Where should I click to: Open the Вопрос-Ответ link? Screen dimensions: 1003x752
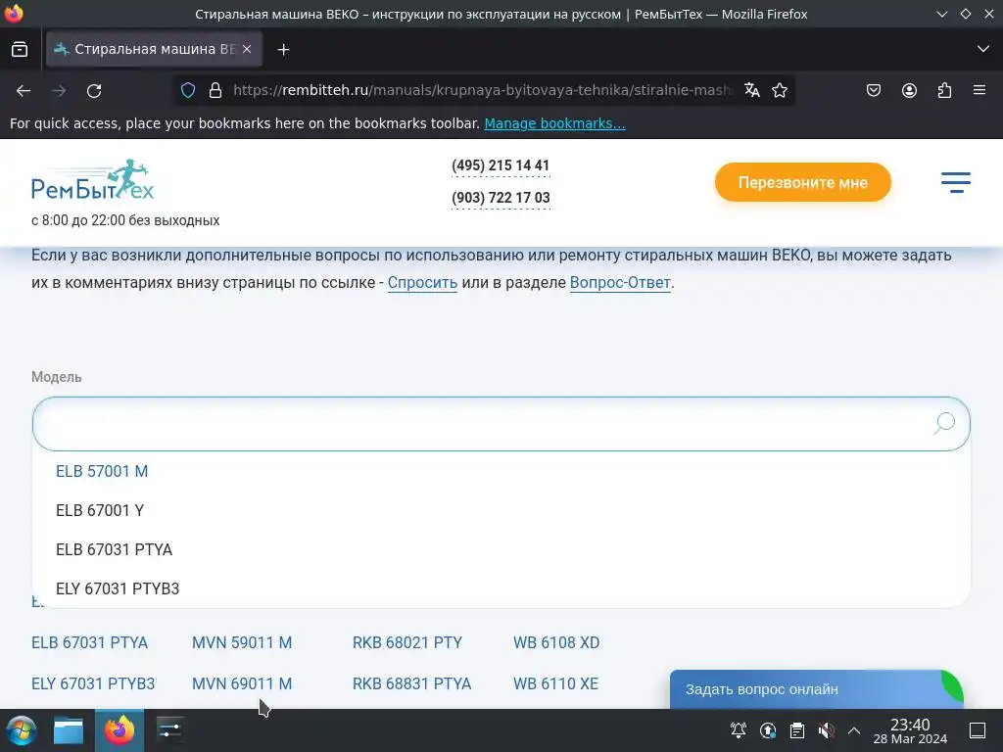tap(620, 283)
